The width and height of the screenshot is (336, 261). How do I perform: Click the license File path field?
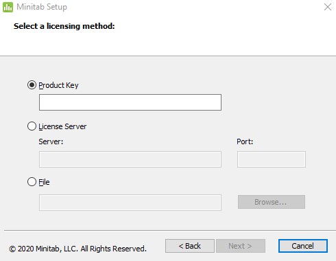pos(130,203)
